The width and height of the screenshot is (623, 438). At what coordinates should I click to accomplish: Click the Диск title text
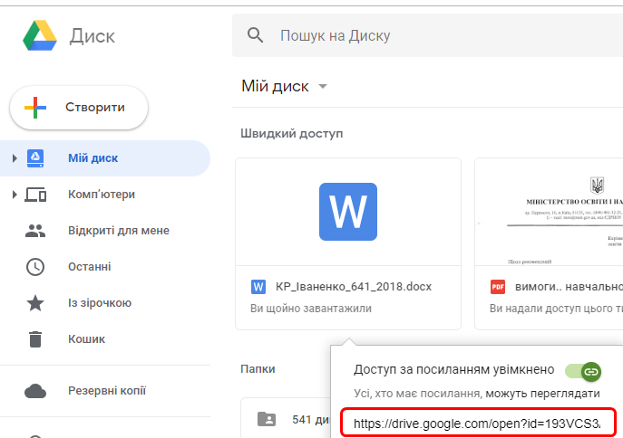92,36
